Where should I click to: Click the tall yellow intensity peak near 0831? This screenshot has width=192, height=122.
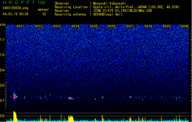coord(15,116)
